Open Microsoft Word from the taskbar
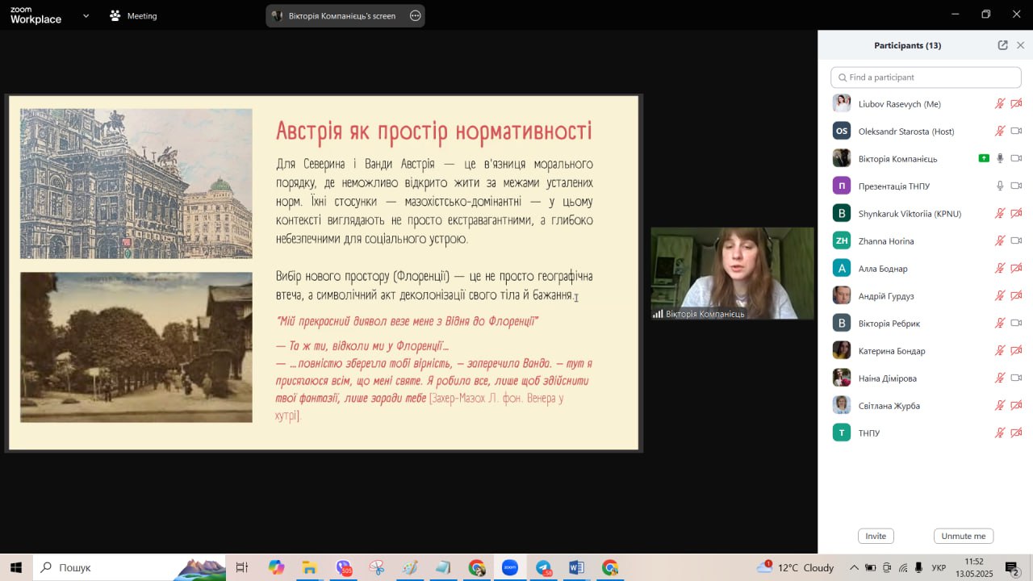1033x581 pixels. 576,567
